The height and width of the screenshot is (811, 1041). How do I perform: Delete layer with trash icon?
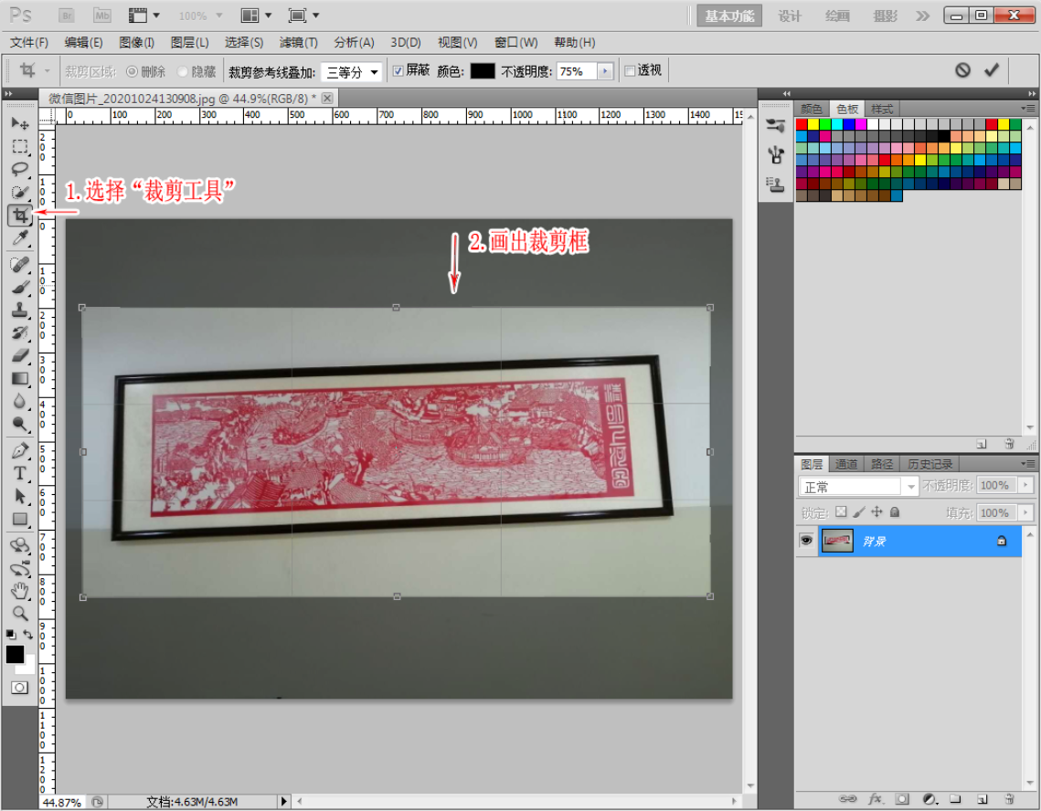click(1009, 798)
